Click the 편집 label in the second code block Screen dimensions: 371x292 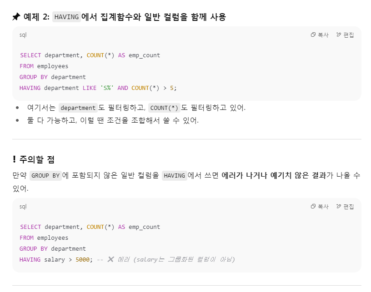349,207
